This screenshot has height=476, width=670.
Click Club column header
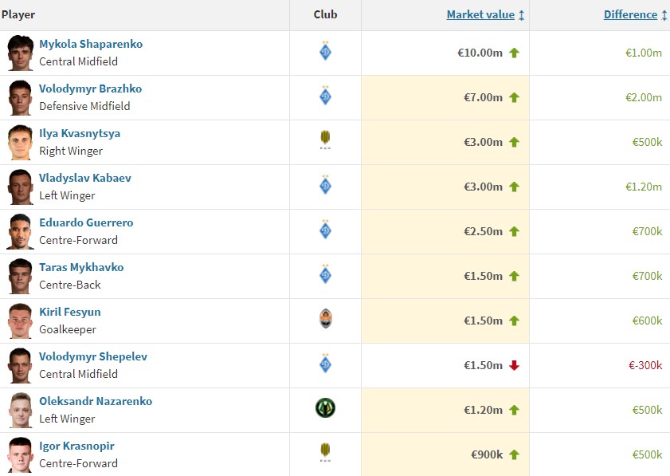(325, 15)
